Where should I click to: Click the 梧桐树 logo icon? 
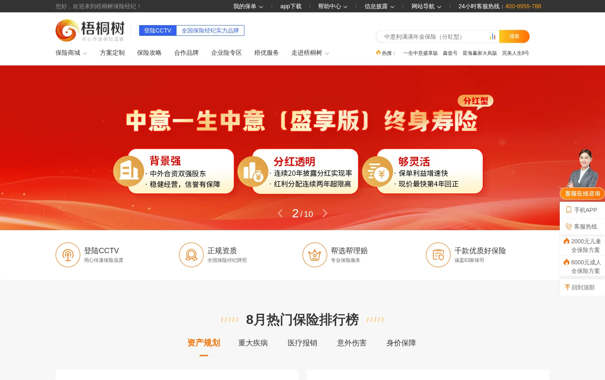67,30
